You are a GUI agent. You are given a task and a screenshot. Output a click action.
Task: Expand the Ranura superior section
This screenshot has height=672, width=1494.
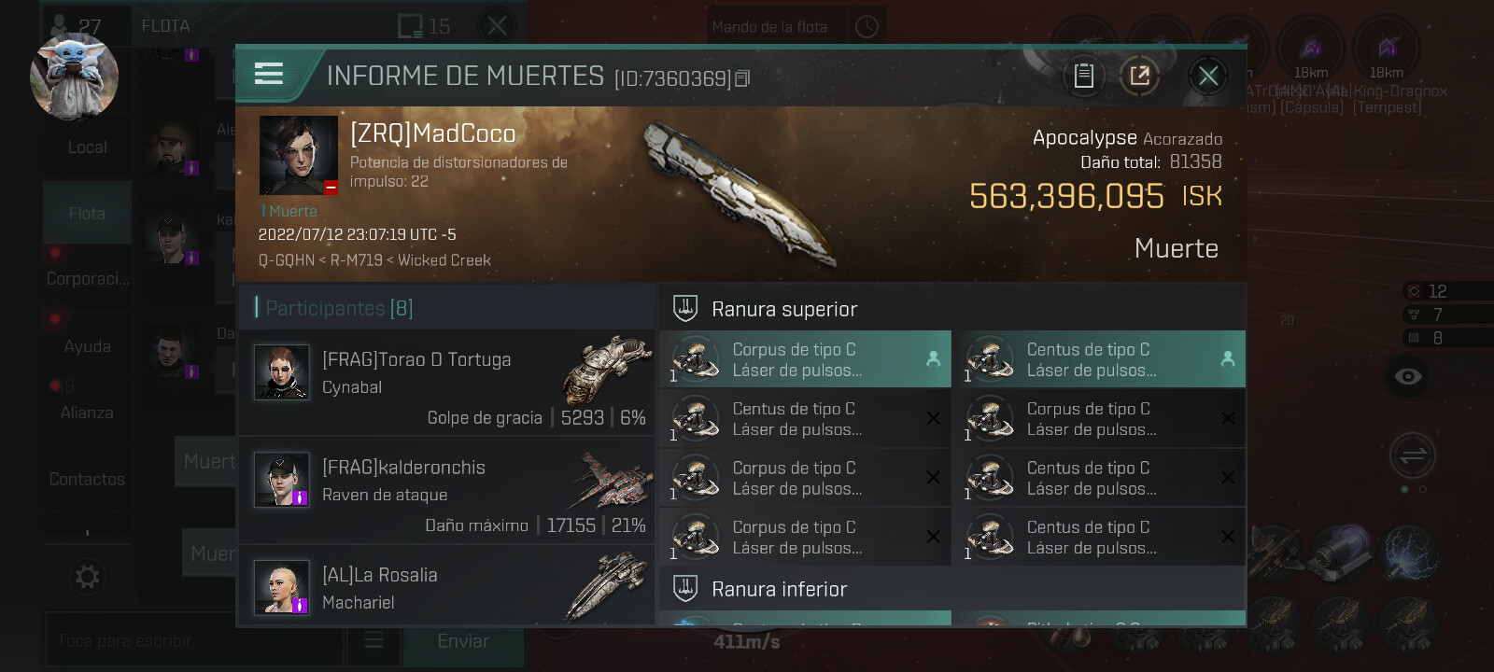952,309
